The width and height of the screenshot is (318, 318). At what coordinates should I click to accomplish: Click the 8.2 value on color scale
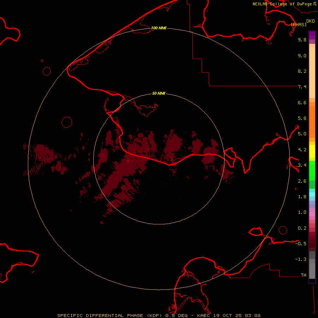point(302,71)
